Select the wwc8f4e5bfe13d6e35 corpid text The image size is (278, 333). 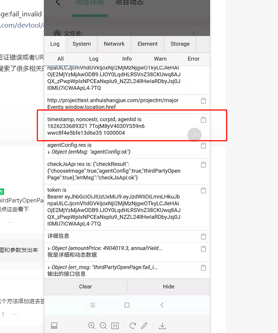pos(75,133)
